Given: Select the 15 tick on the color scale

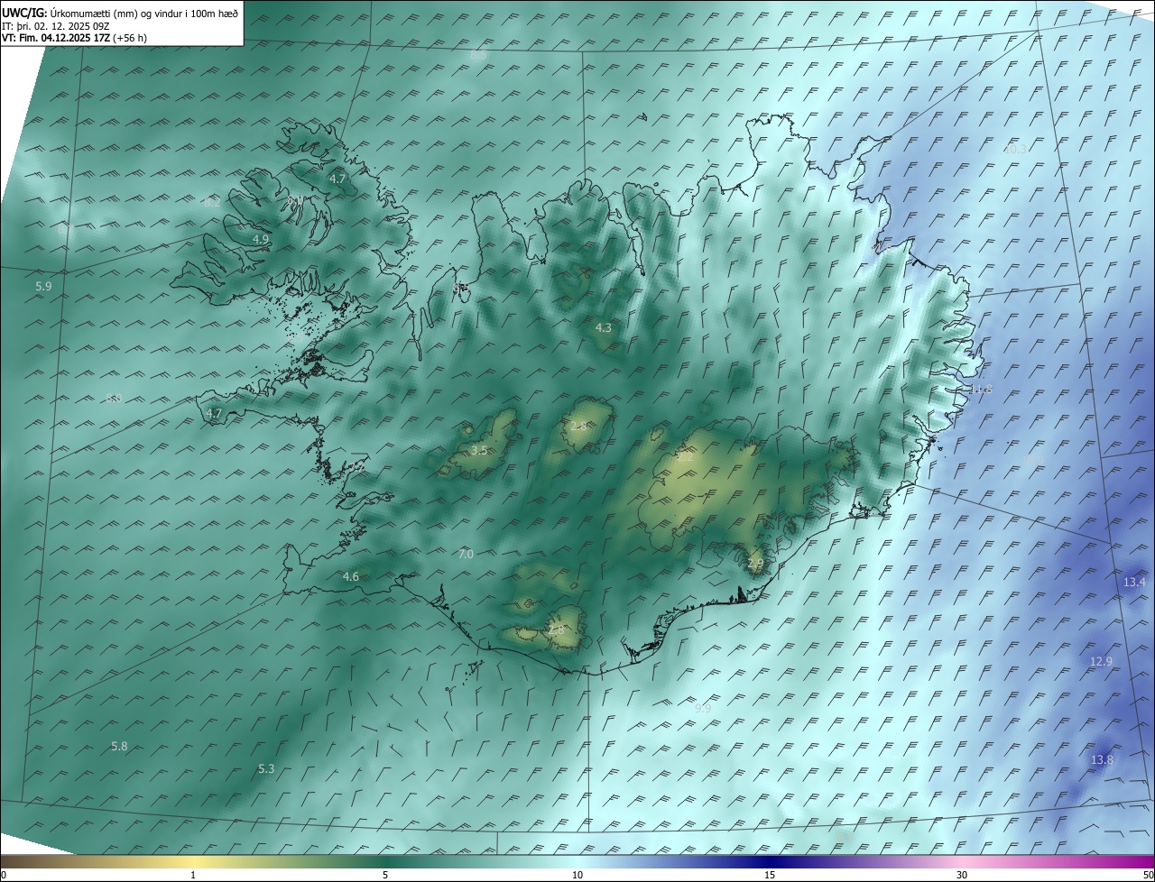Looking at the screenshot, I should pos(770,876).
